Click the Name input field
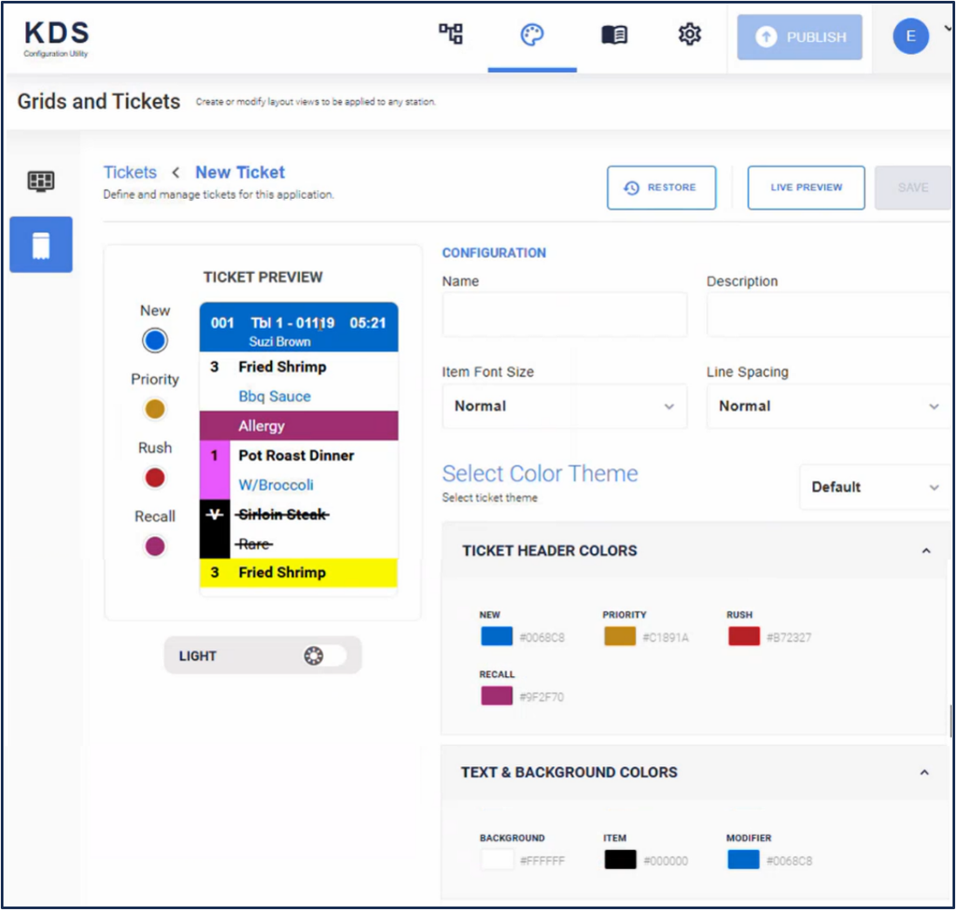This screenshot has width=956, height=910. (564, 315)
